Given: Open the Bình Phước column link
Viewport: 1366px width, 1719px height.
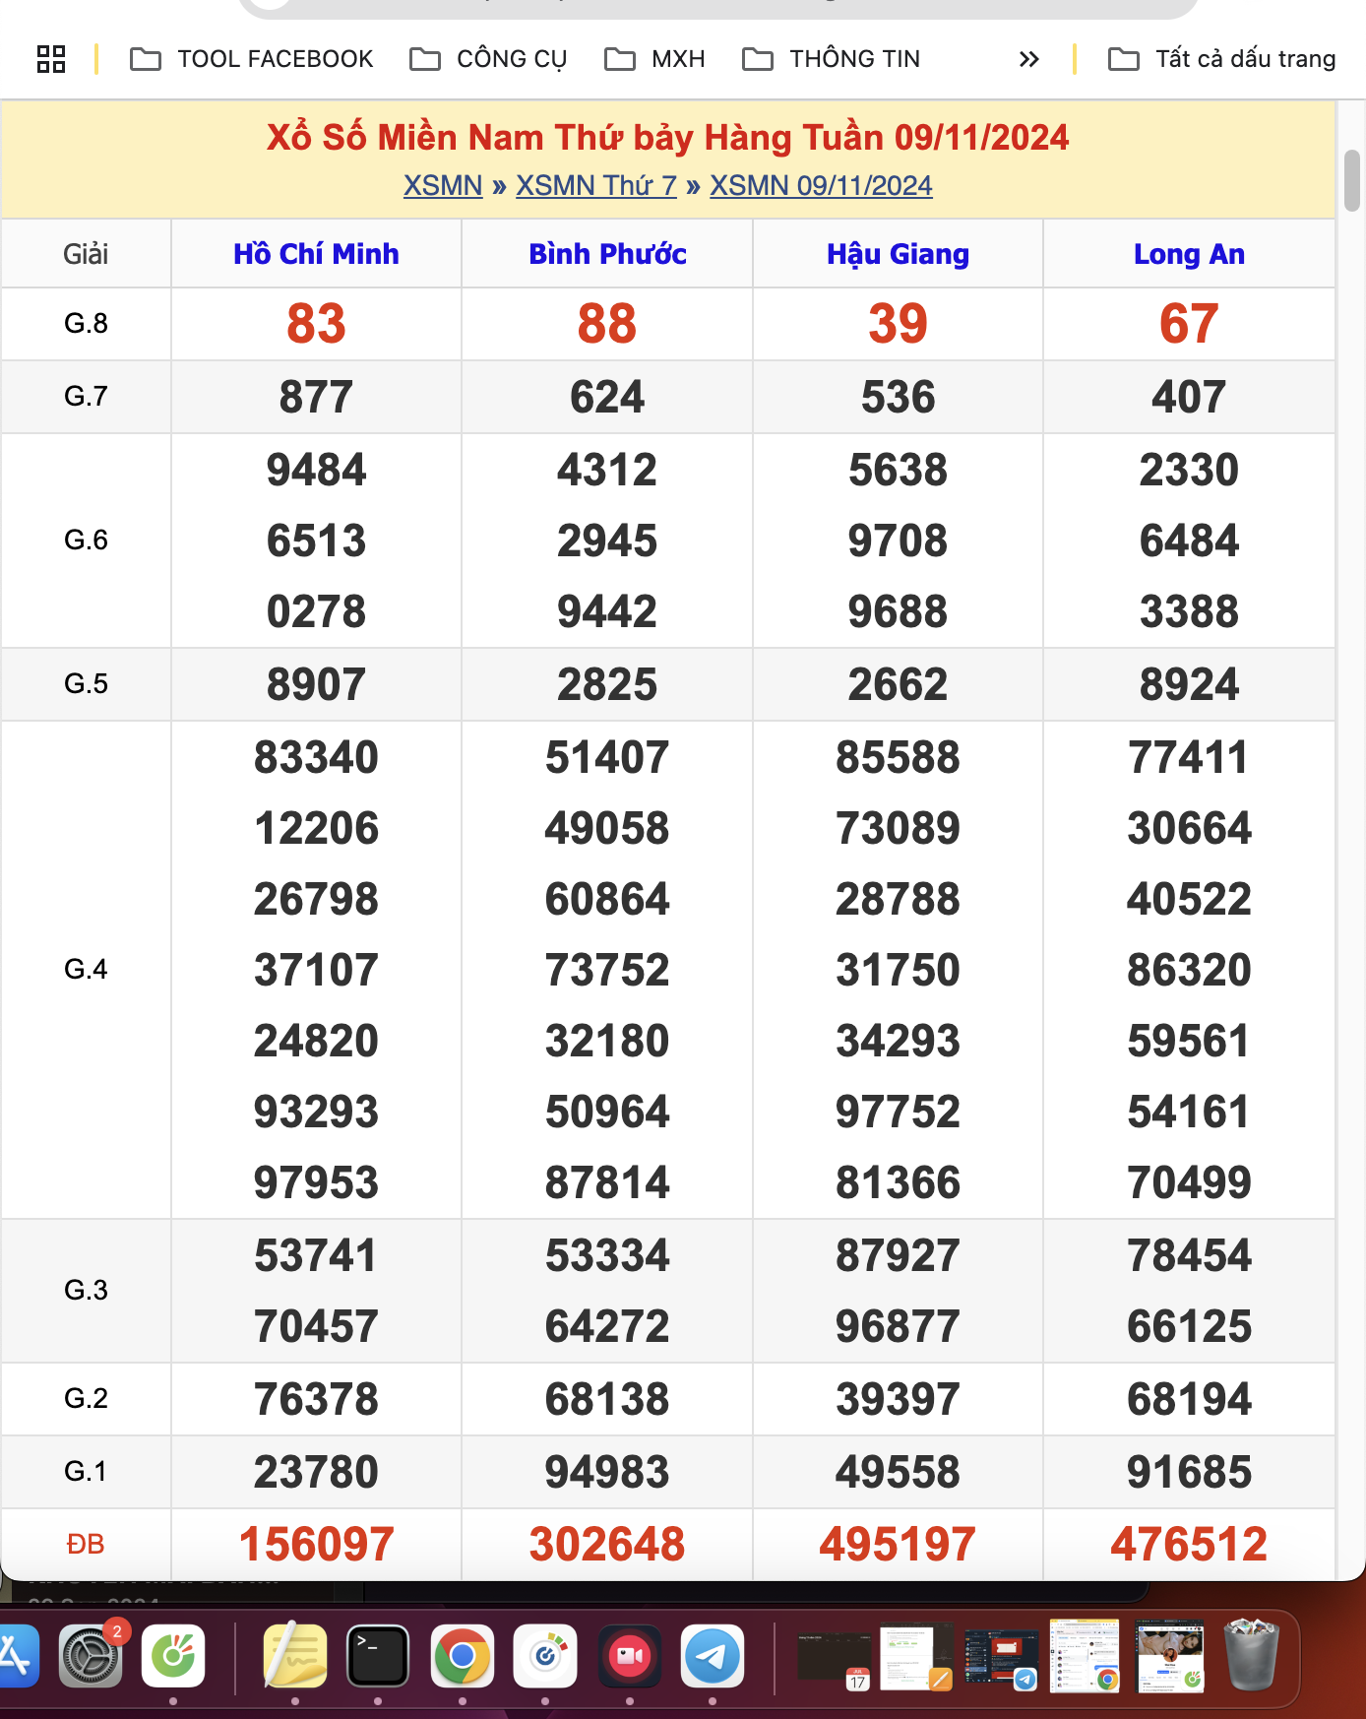Looking at the screenshot, I should [x=607, y=254].
